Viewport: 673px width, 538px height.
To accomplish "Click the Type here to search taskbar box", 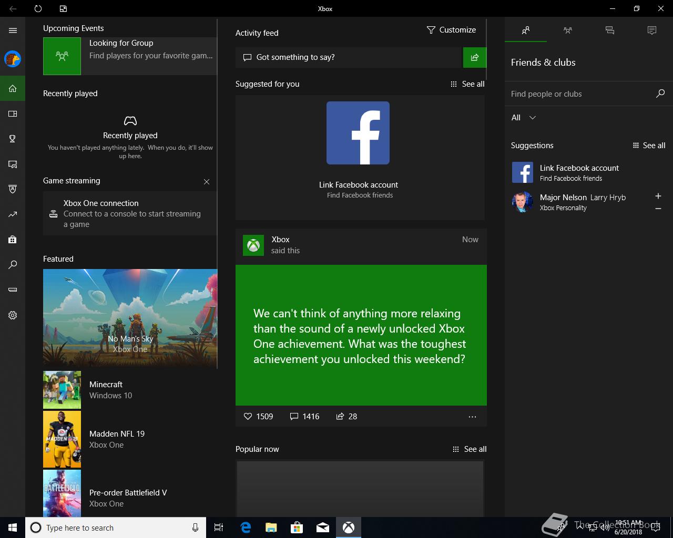I will click(115, 527).
